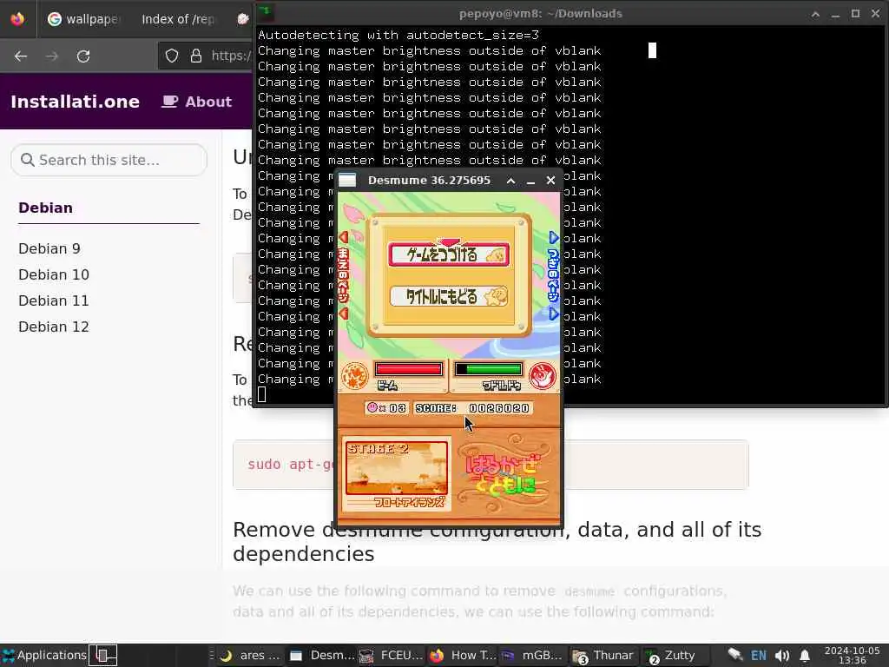
Task: Open the Applications menu
Action: click(44, 655)
